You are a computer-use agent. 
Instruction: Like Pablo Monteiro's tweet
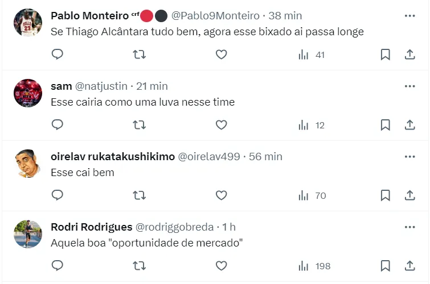222,55
